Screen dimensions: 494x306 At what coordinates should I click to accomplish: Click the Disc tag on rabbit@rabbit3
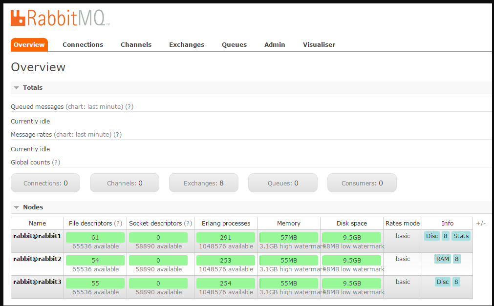pyautogui.click(x=442, y=282)
